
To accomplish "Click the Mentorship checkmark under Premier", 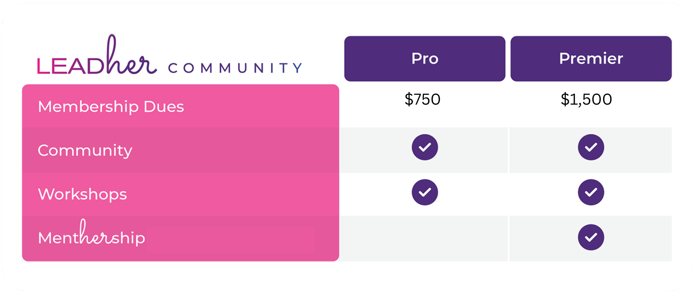I will pyautogui.click(x=591, y=237).
